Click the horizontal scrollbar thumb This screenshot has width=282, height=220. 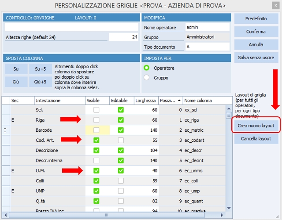click(107, 215)
